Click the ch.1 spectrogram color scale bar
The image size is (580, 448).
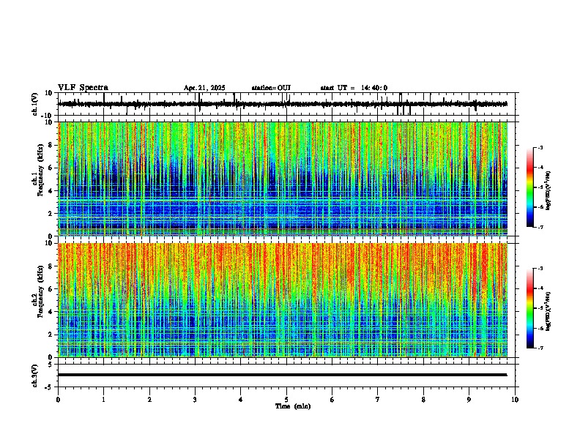coord(530,187)
